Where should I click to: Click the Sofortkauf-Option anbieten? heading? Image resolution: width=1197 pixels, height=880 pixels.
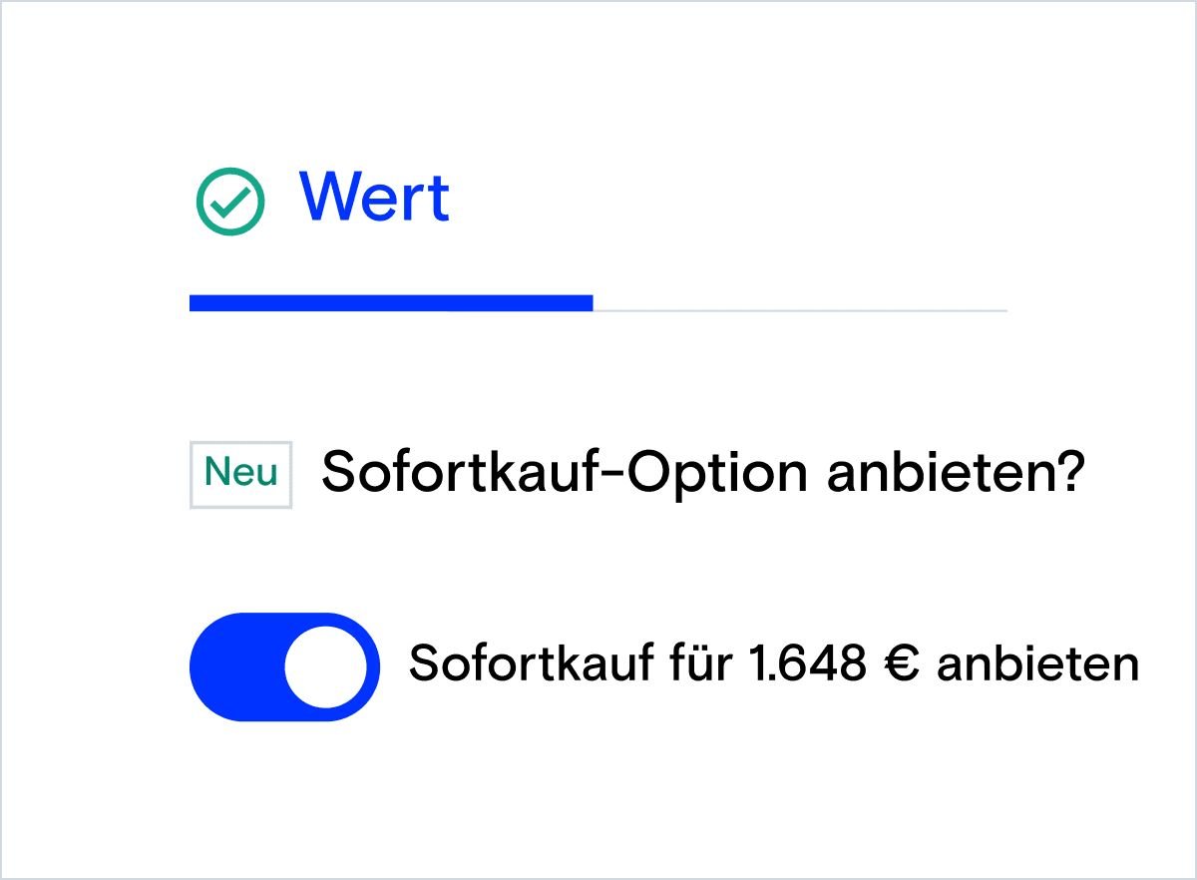(701, 474)
